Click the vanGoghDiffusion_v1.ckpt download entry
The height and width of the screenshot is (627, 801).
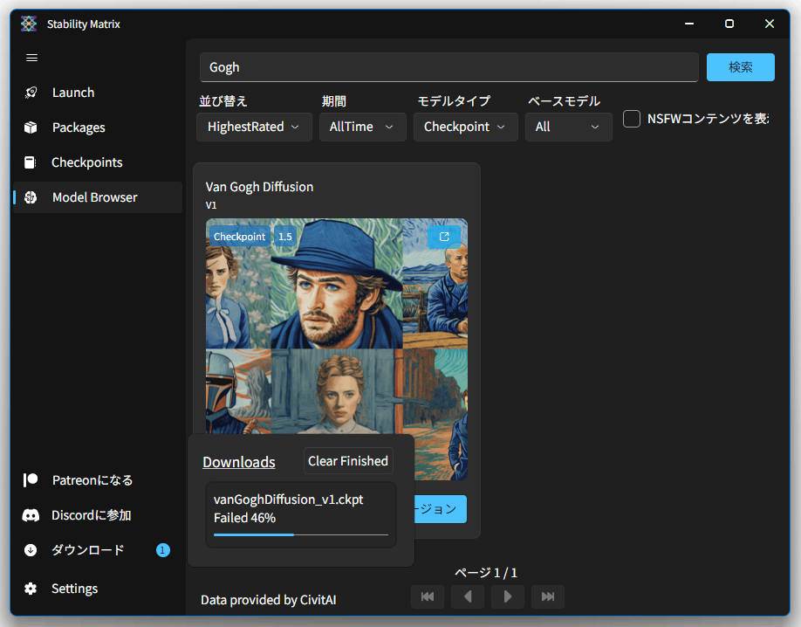[x=301, y=515]
